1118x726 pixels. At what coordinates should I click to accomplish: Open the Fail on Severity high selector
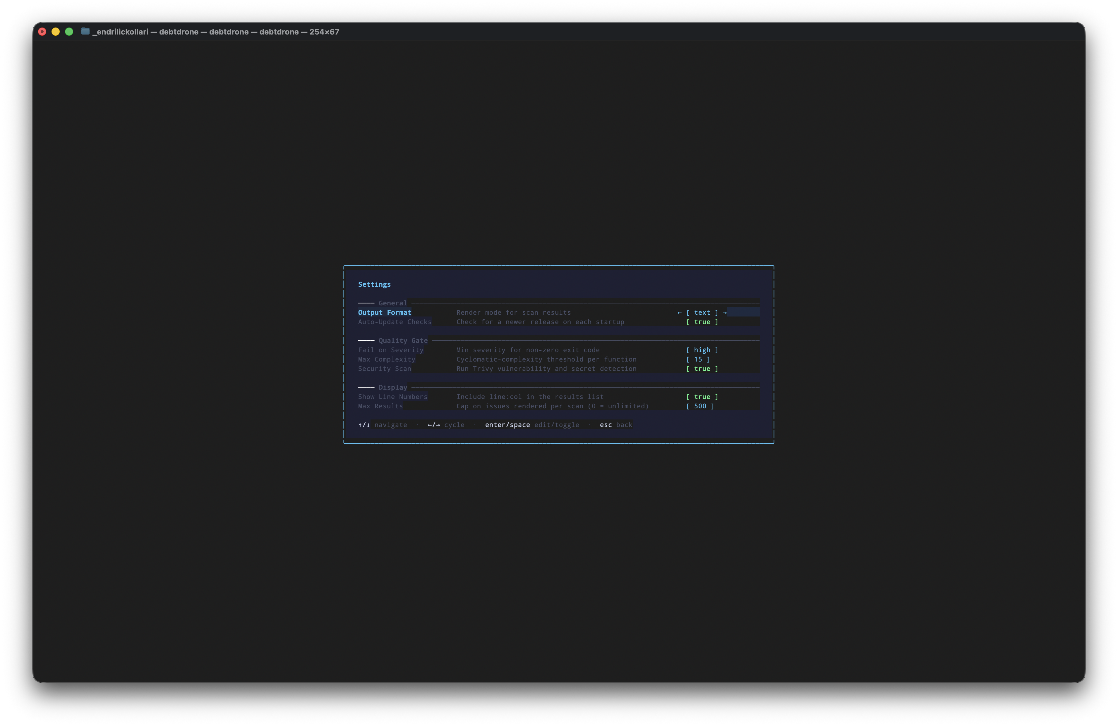point(702,350)
